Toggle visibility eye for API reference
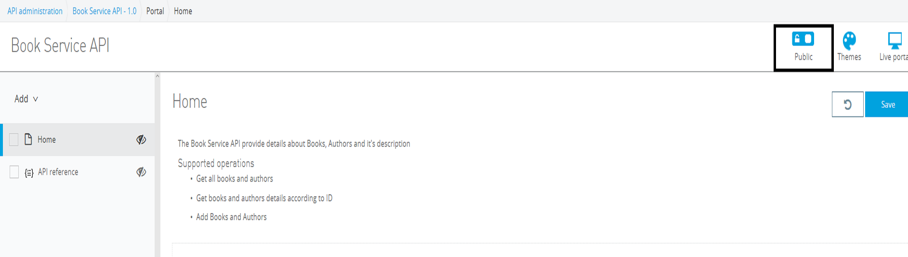The image size is (908, 257). click(141, 172)
